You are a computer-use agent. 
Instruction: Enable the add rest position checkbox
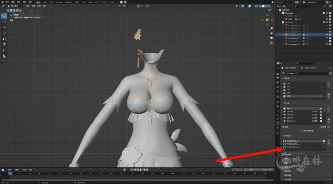[x=302, y=131]
